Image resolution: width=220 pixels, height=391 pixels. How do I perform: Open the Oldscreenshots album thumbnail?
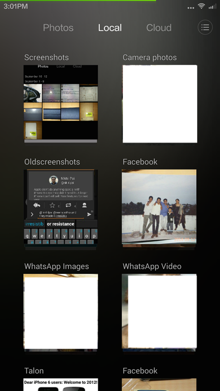click(x=61, y=208)
